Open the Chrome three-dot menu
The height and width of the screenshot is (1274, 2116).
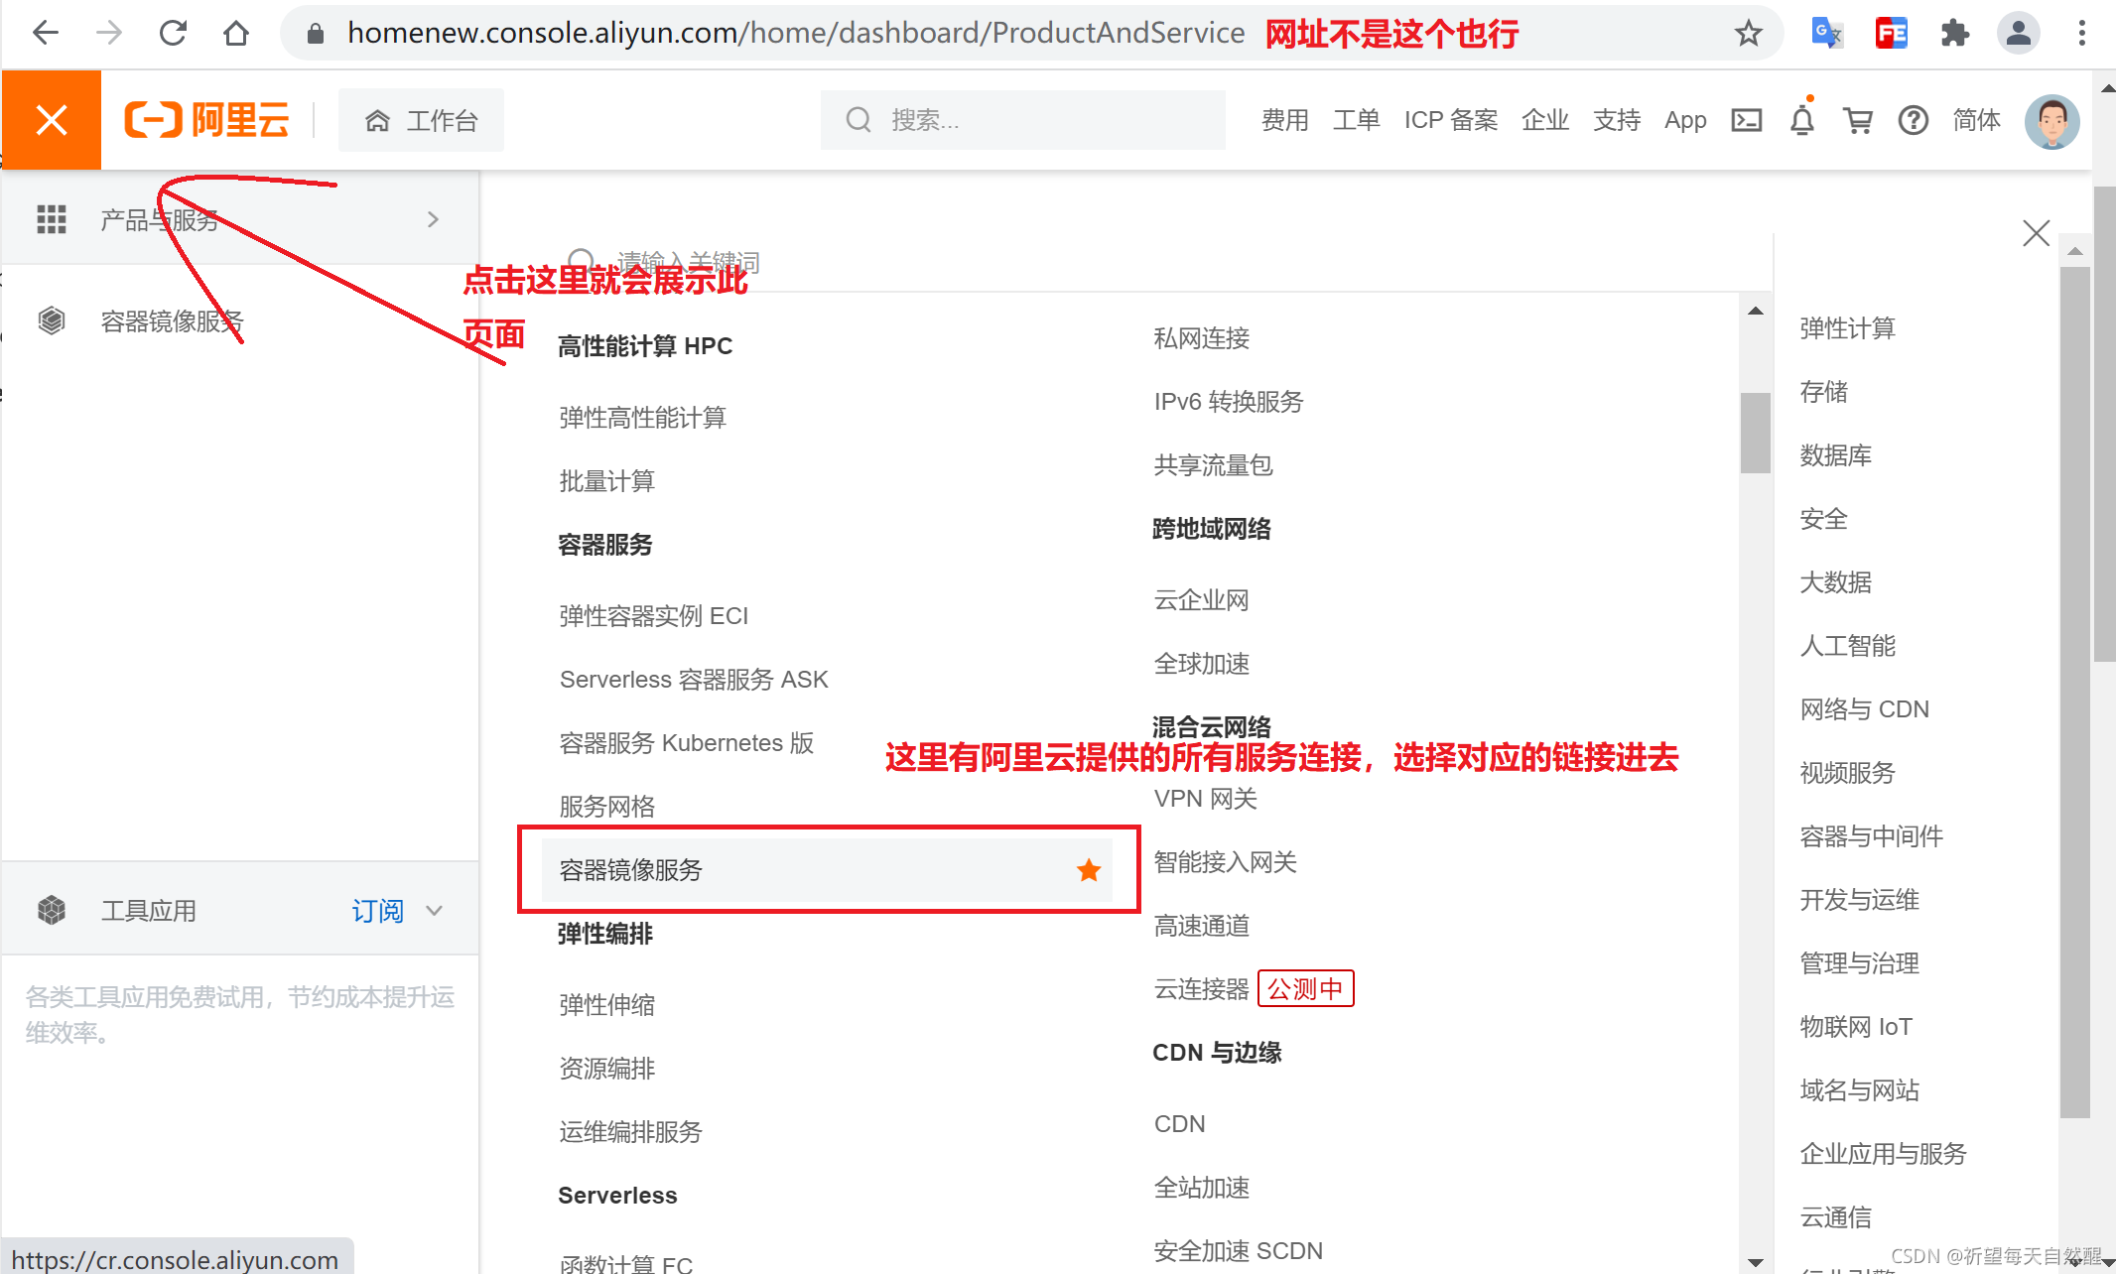click(2081, 34)
